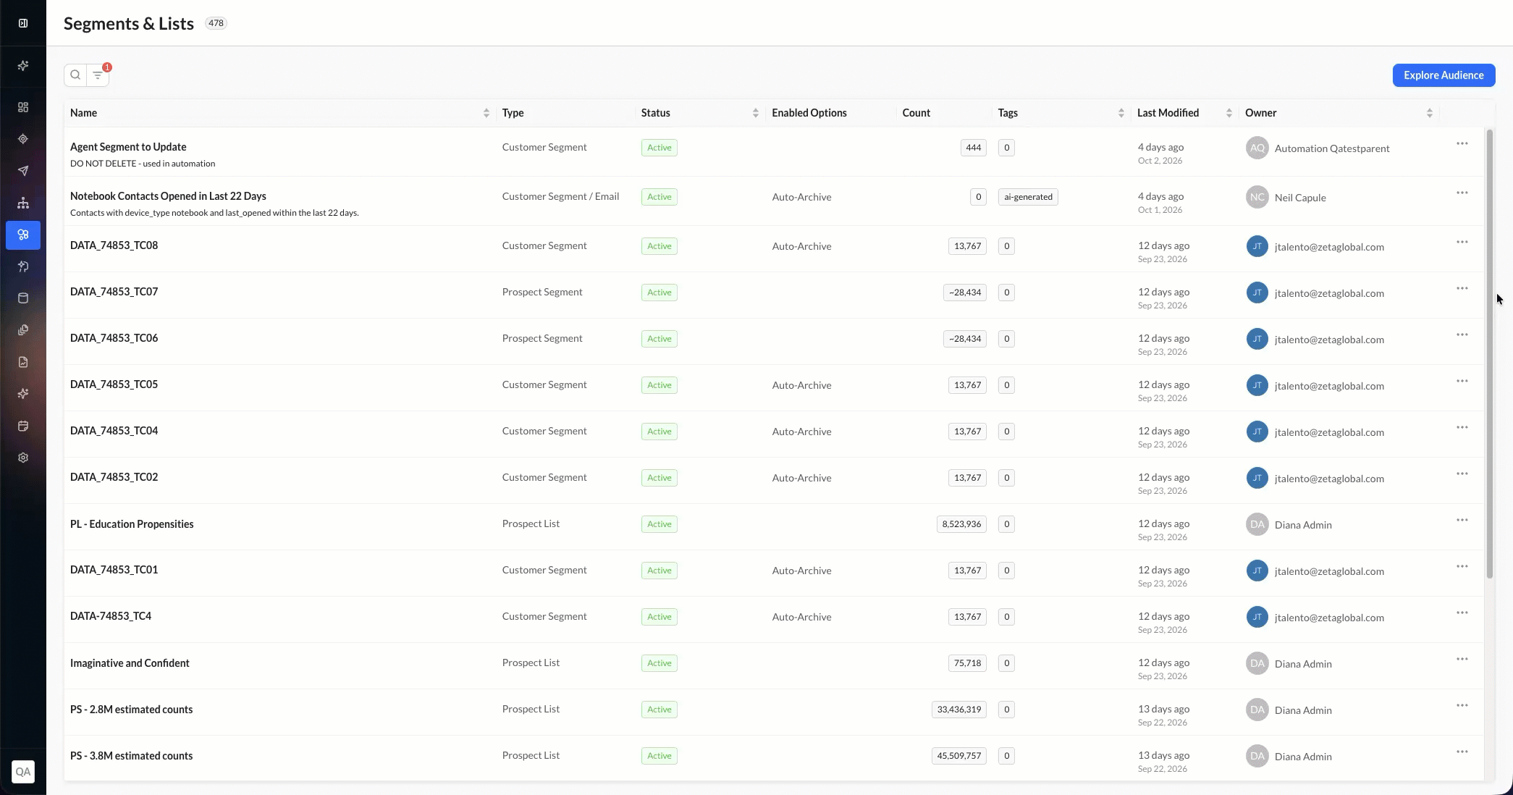Open the PS - 2.8M estimated counts list
The image size is (1513, 795).
click(131, 710)
